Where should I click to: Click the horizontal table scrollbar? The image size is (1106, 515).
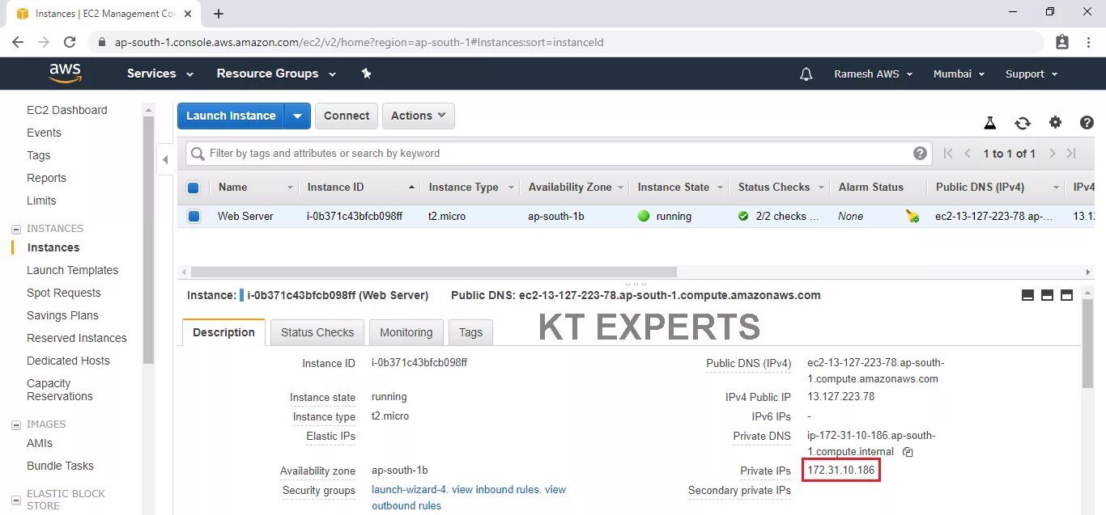click(433, 272)
